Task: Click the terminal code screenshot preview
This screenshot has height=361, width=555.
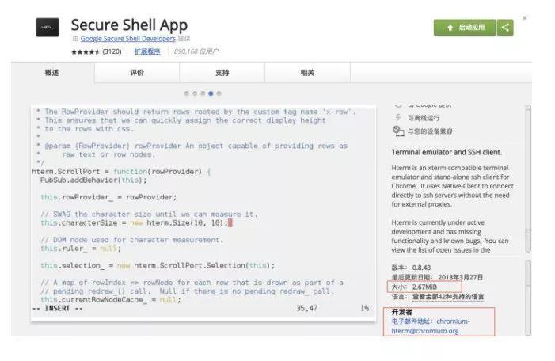Action: tap(203, 213)
